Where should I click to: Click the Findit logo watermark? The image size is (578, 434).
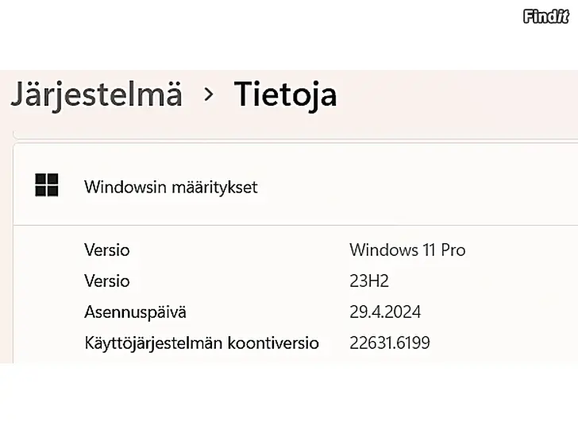click(546, 16)
